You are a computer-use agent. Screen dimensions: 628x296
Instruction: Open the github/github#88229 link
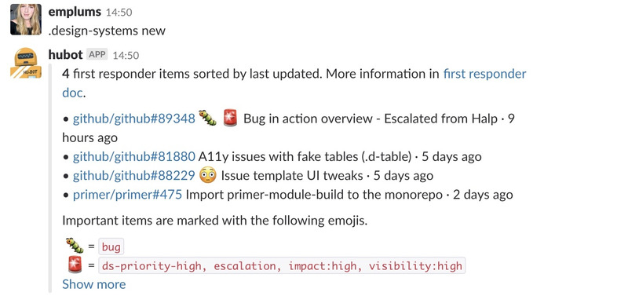[x=133, y=175]
